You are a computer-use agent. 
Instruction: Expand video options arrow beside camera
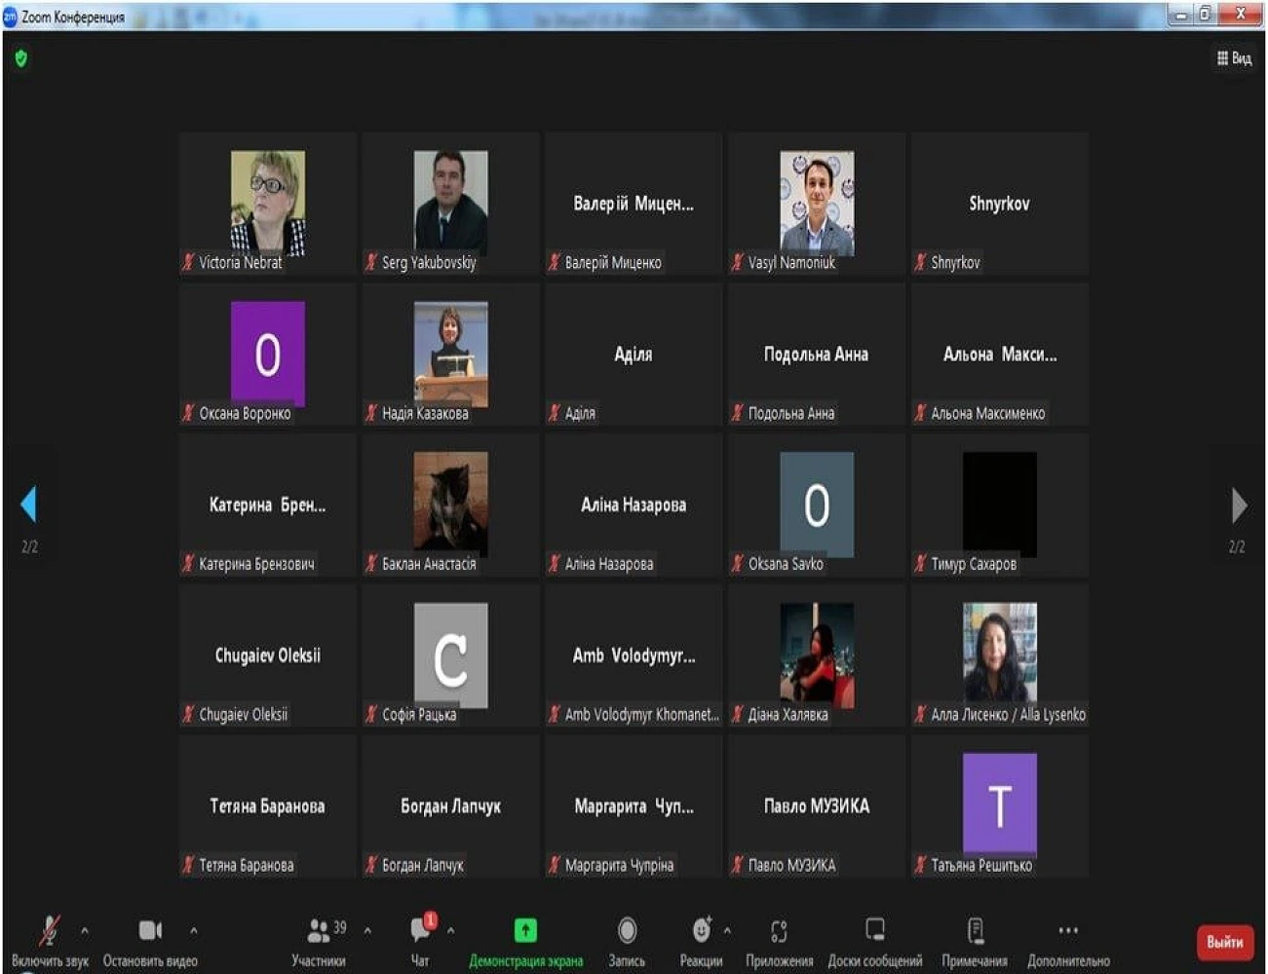point(194,931)
